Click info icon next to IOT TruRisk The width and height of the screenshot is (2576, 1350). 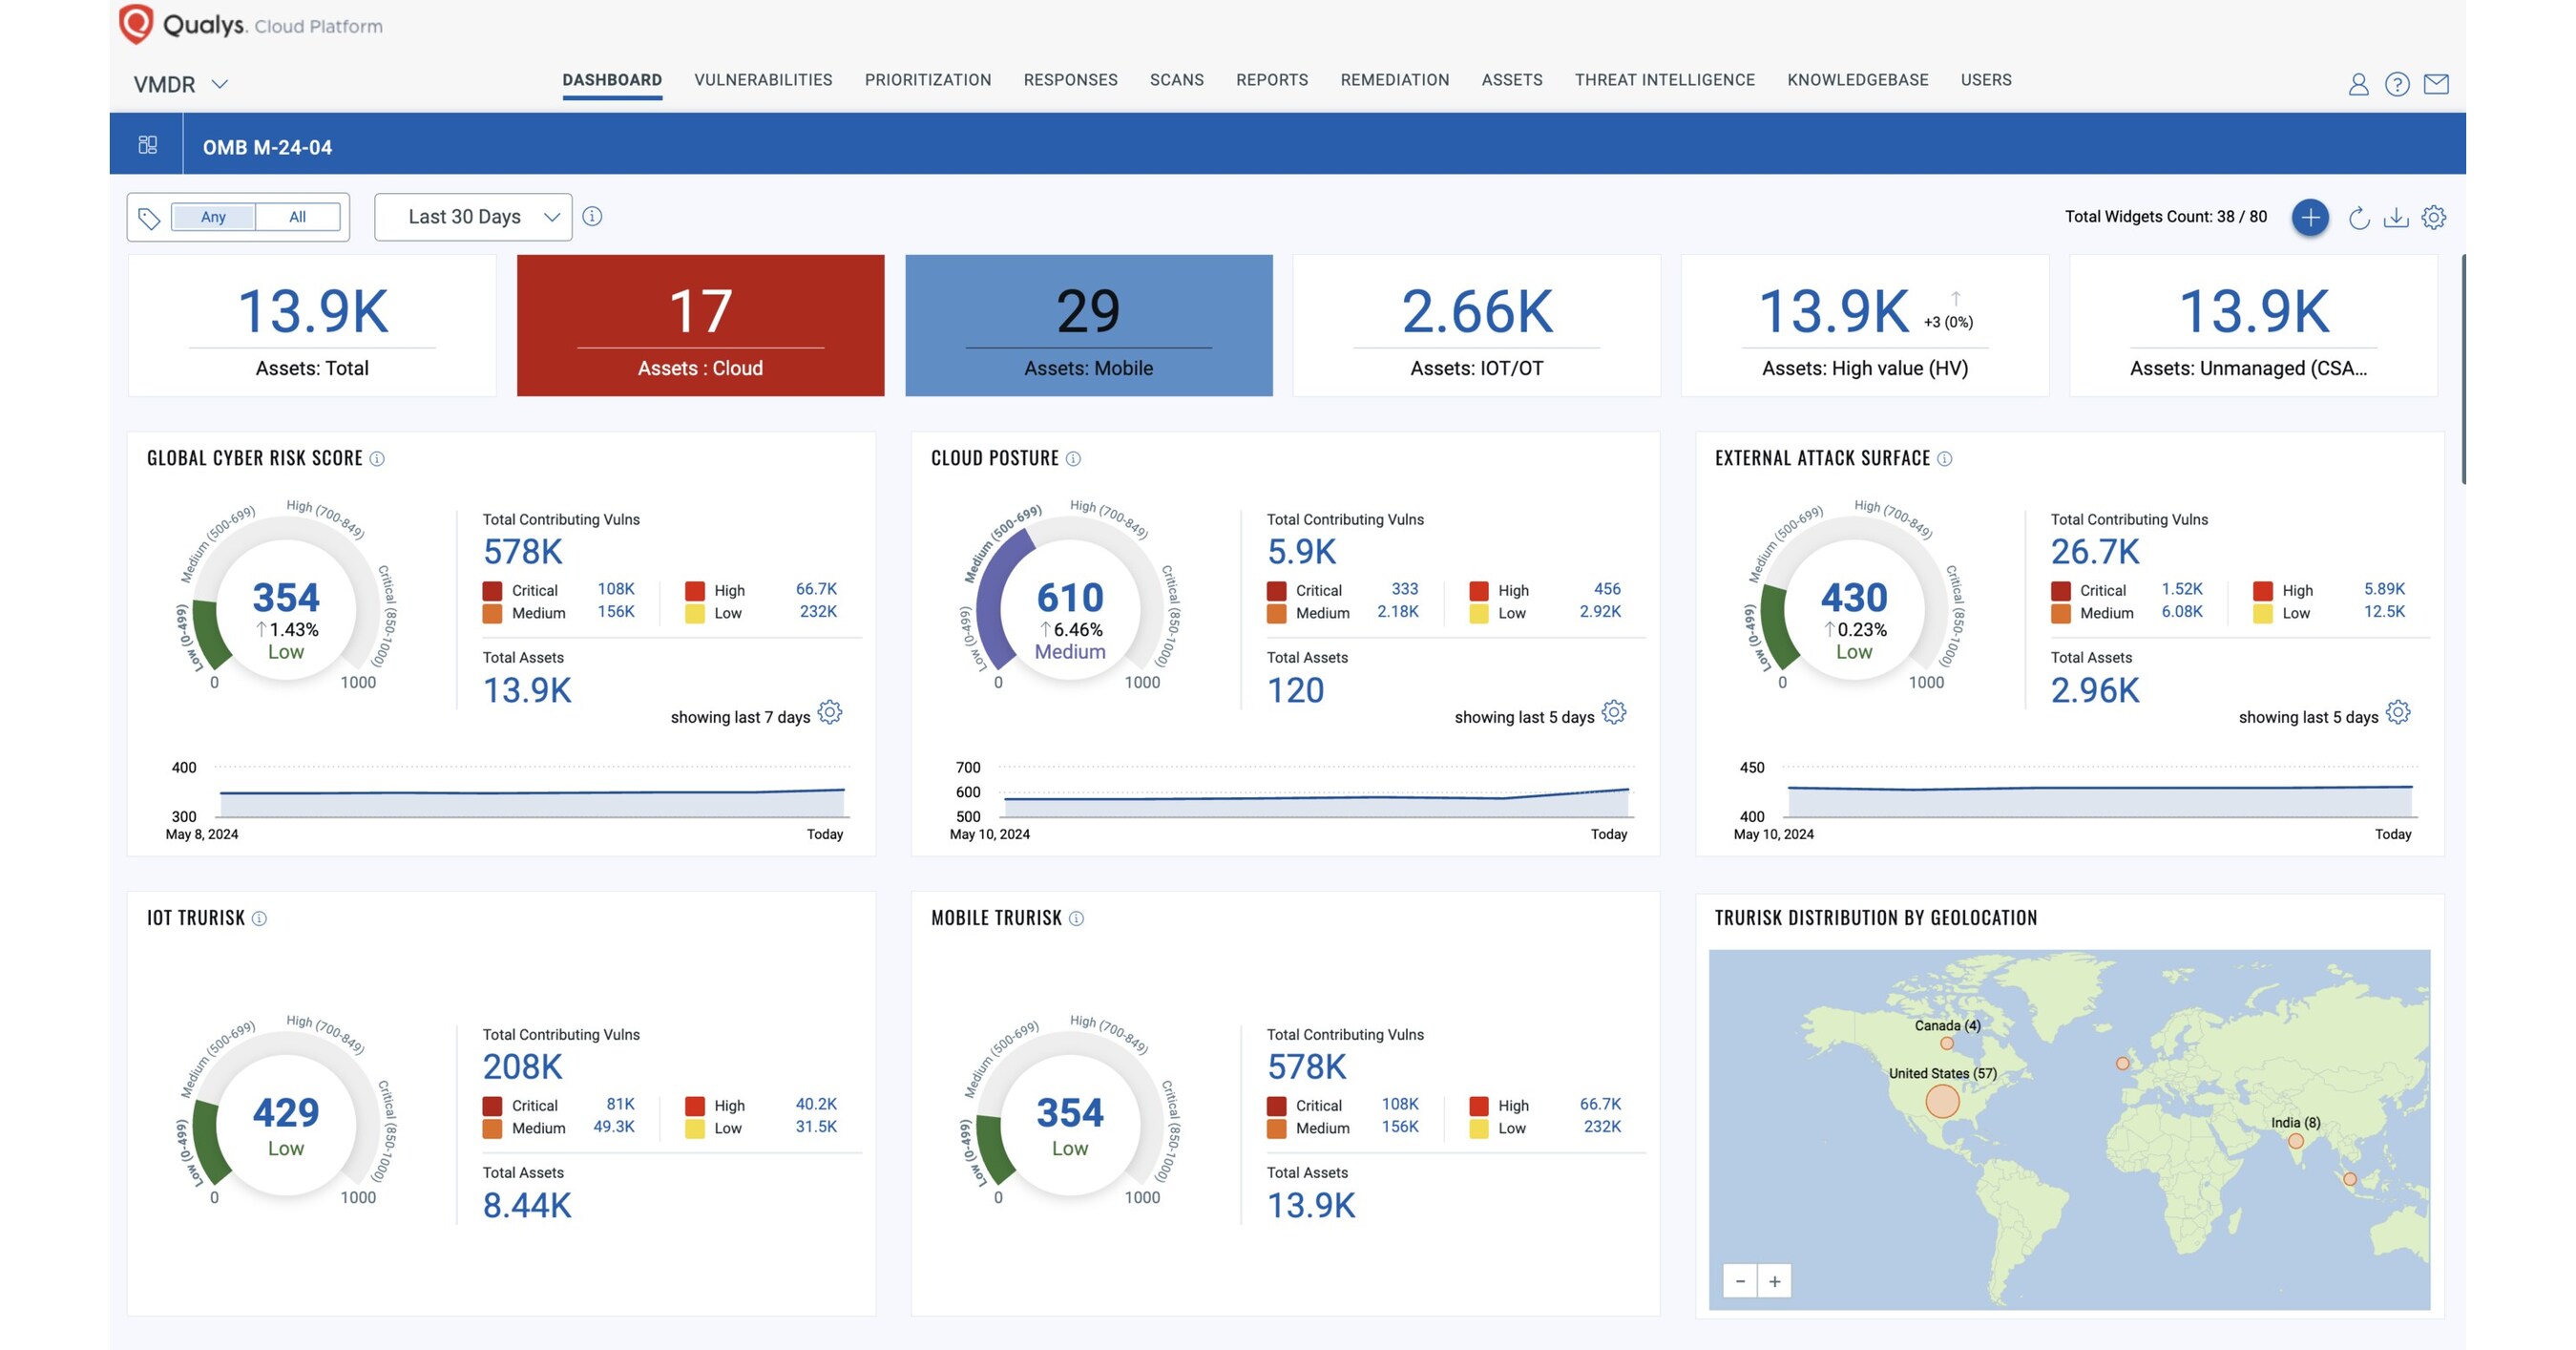[x=259, y=918]
